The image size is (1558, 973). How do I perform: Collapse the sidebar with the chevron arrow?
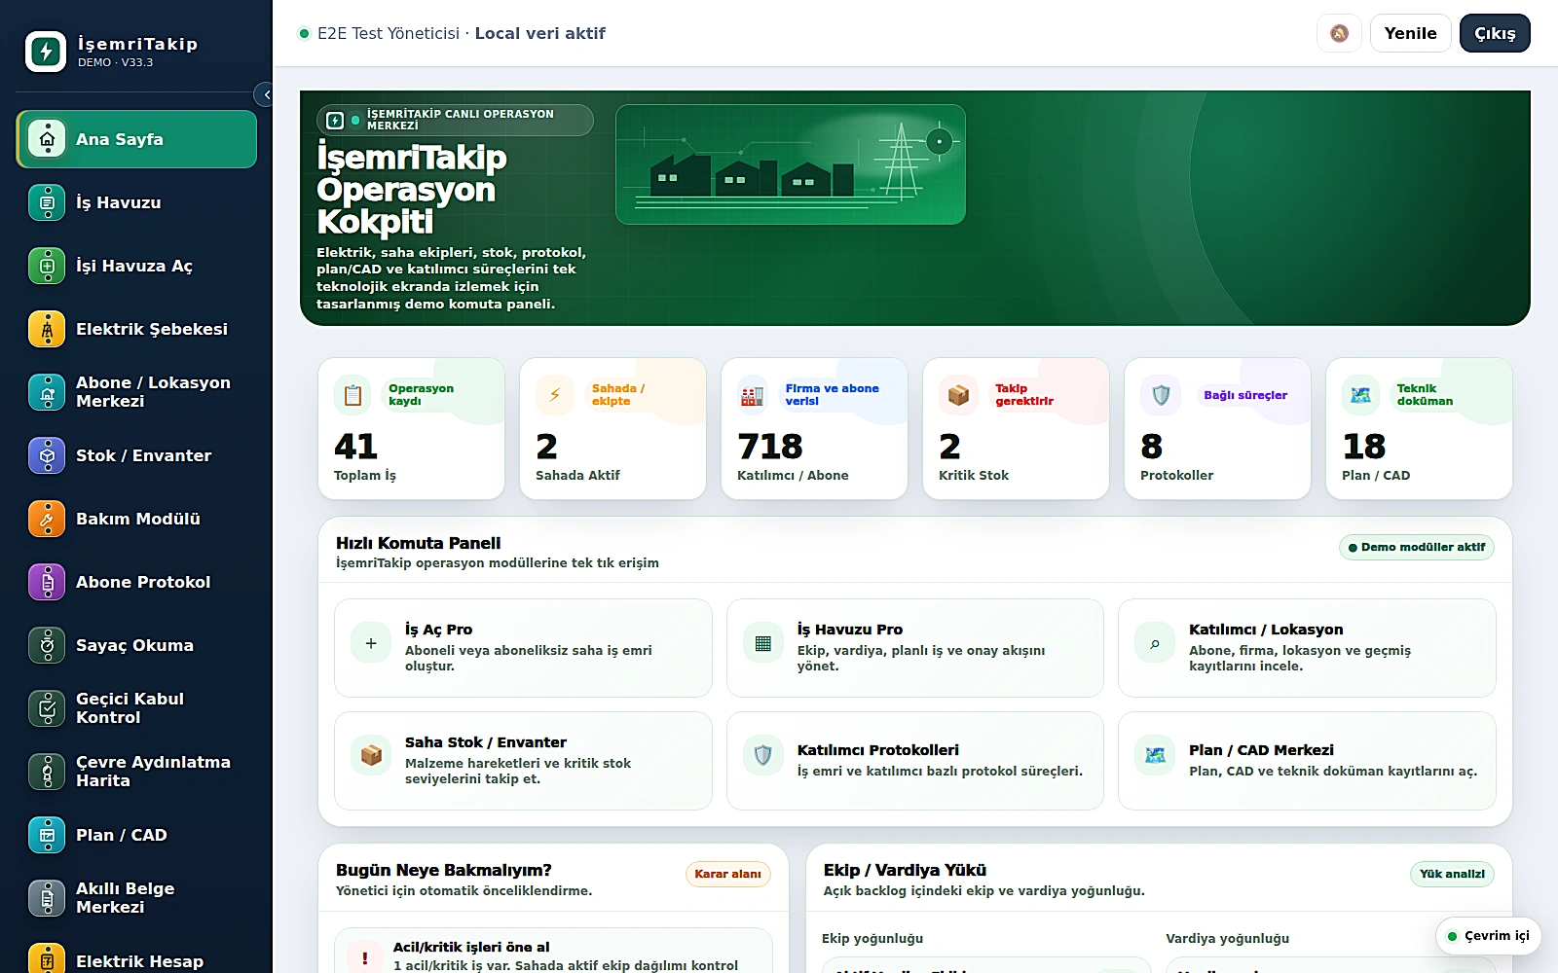point(265,94)
